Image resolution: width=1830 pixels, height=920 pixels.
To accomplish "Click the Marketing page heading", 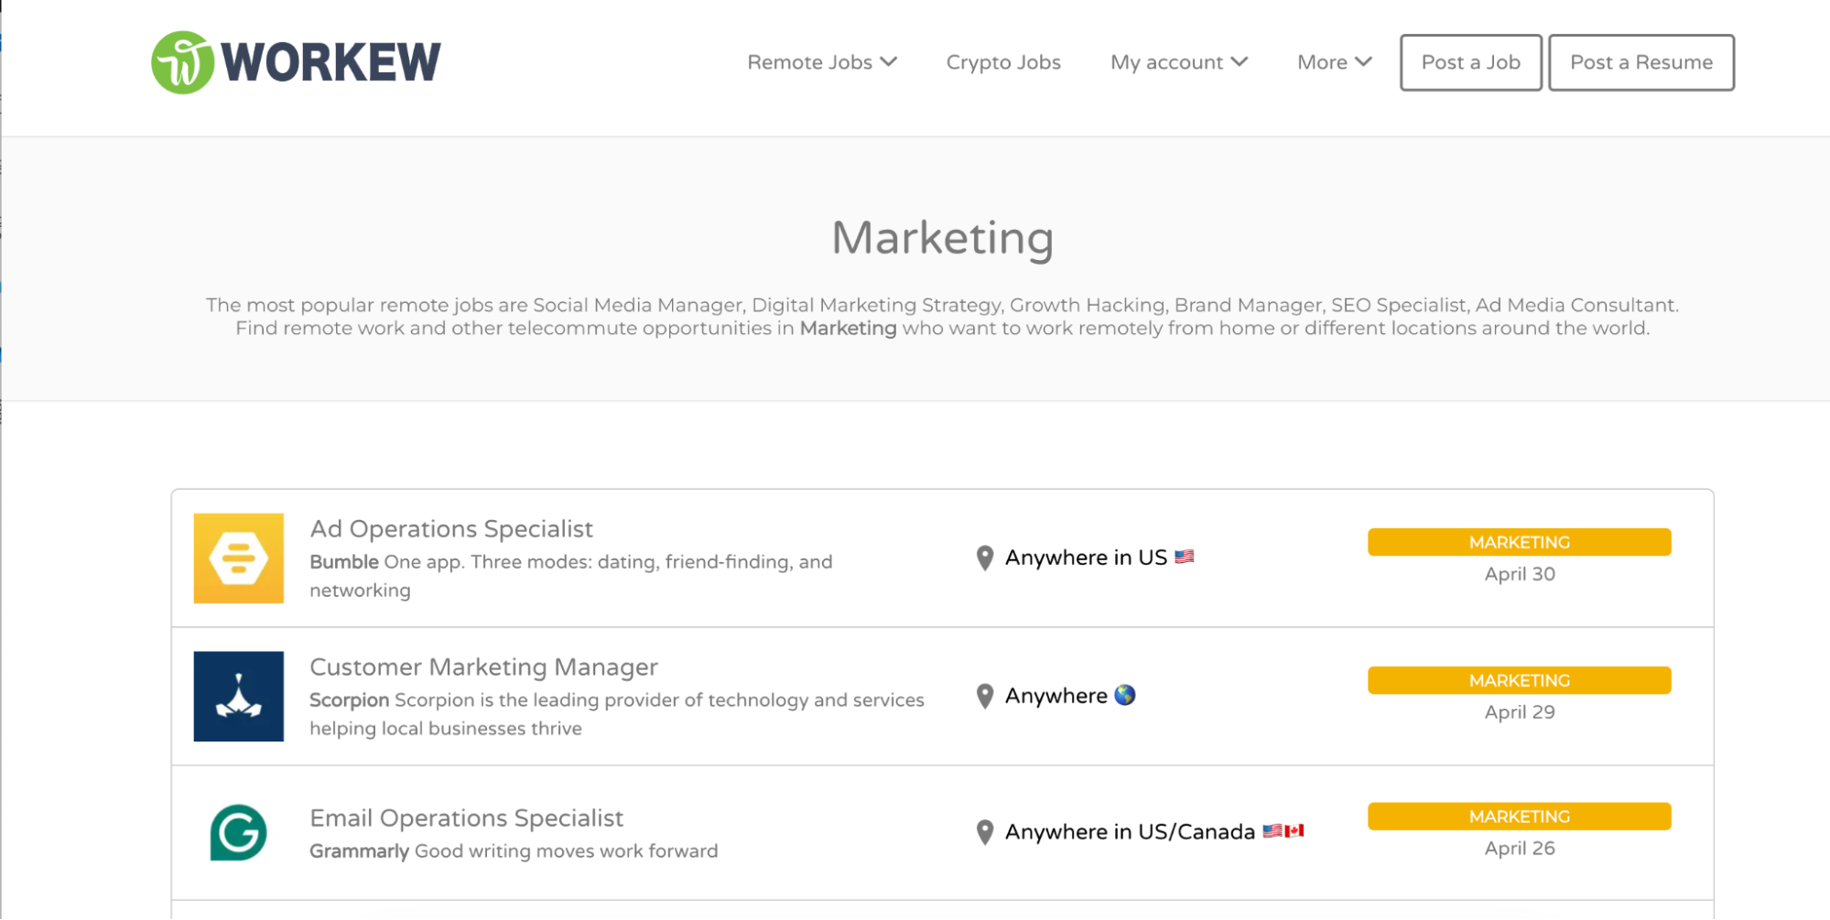I will (x=943, y=239).
